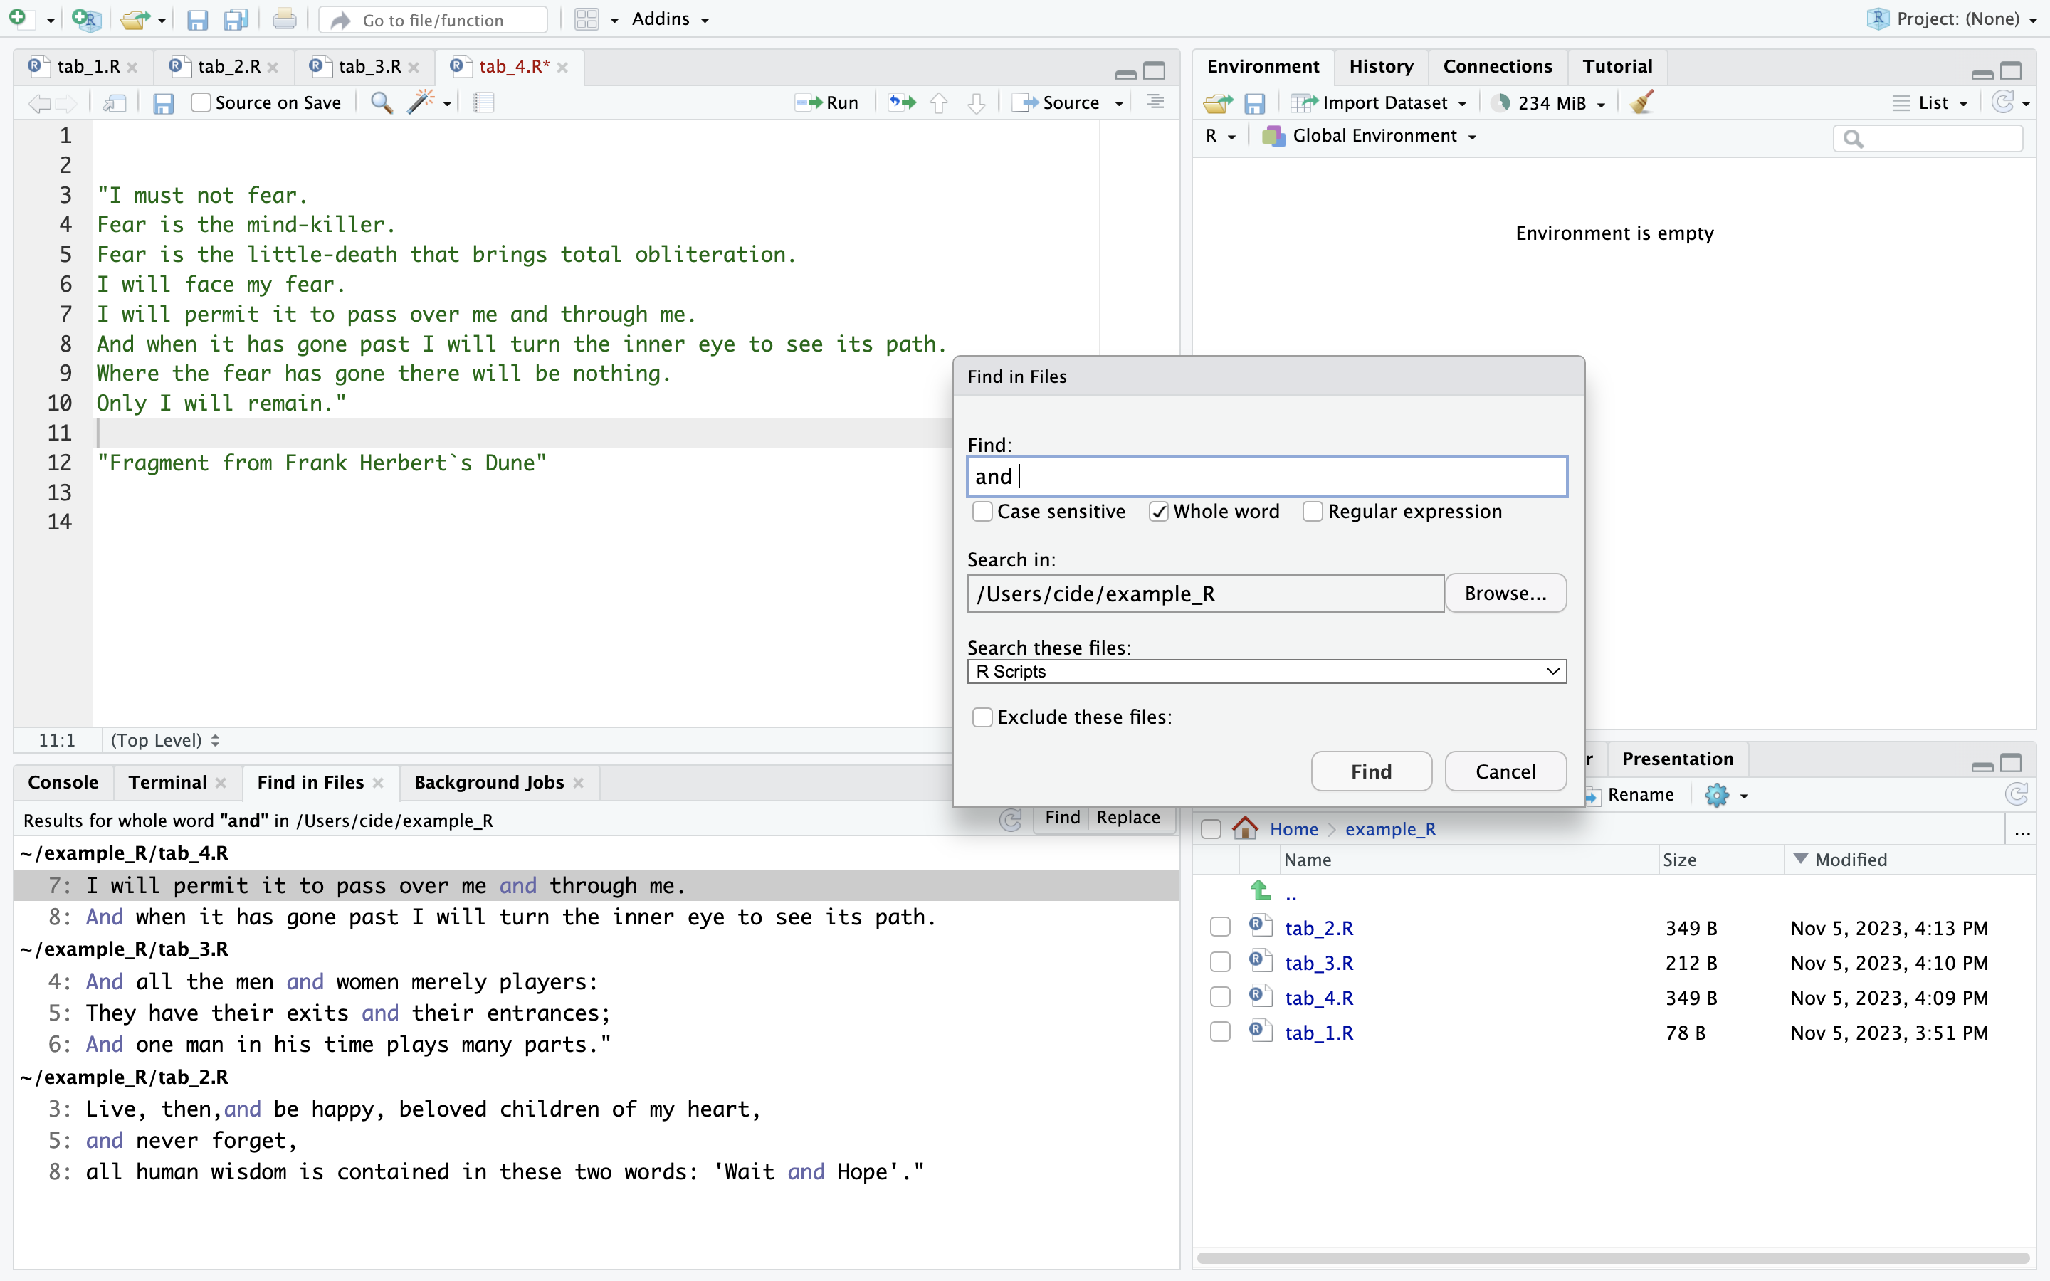Image resolution: width=2050 pixels, height=1281 pixels.
Task: Click the Show in New Window editor icon
Action: (115, 102)
